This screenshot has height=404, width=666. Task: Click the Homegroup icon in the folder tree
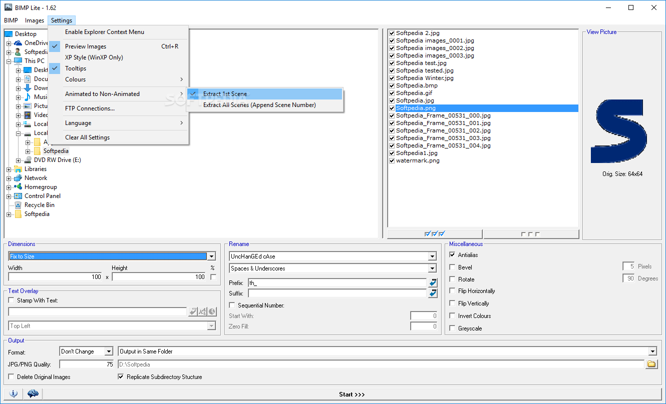click(x=18, y=187)
